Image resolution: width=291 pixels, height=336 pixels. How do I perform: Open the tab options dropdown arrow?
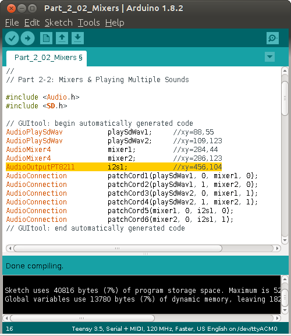coord(270,57)
